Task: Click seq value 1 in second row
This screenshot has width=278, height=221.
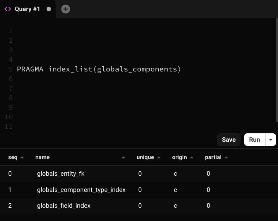Action: click(10, 190)
